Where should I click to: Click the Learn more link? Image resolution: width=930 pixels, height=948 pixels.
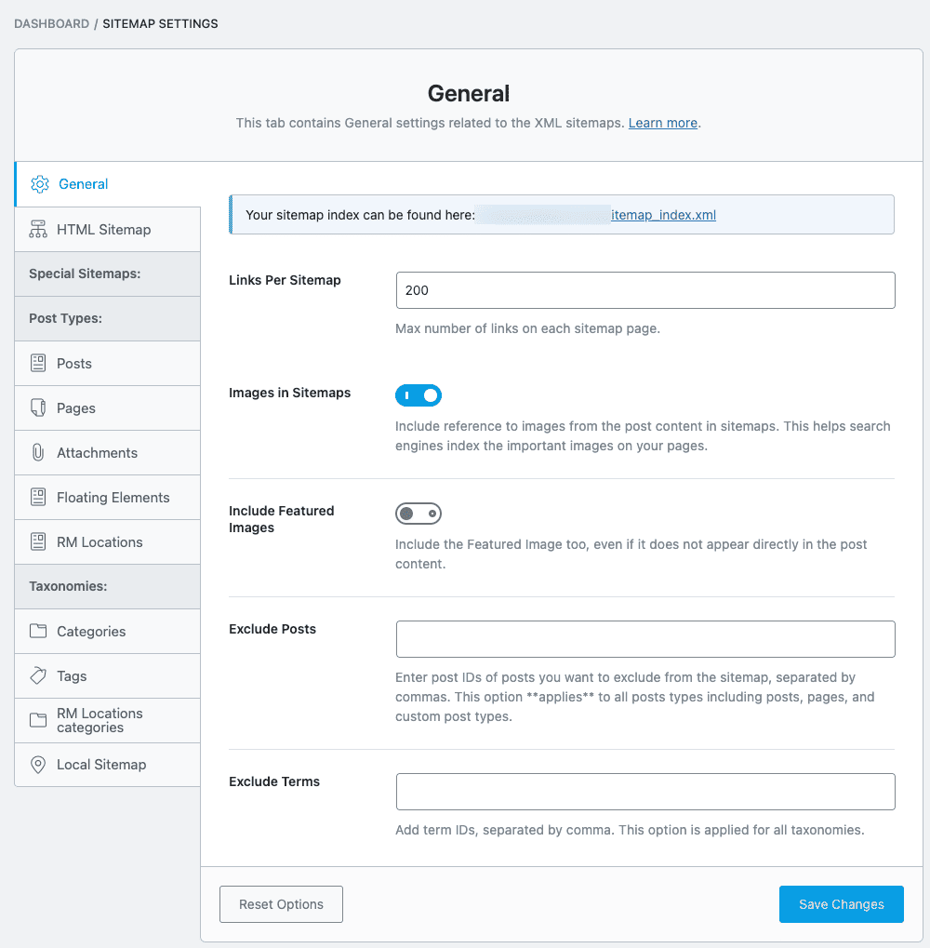tap(662, 122)
